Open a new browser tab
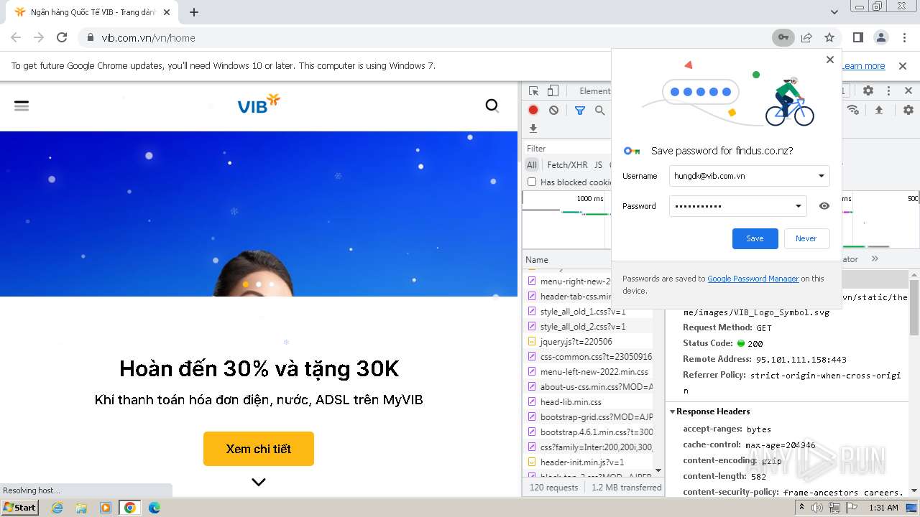The height and width of the screenshot is (517, 920). (x=194, y=12)
